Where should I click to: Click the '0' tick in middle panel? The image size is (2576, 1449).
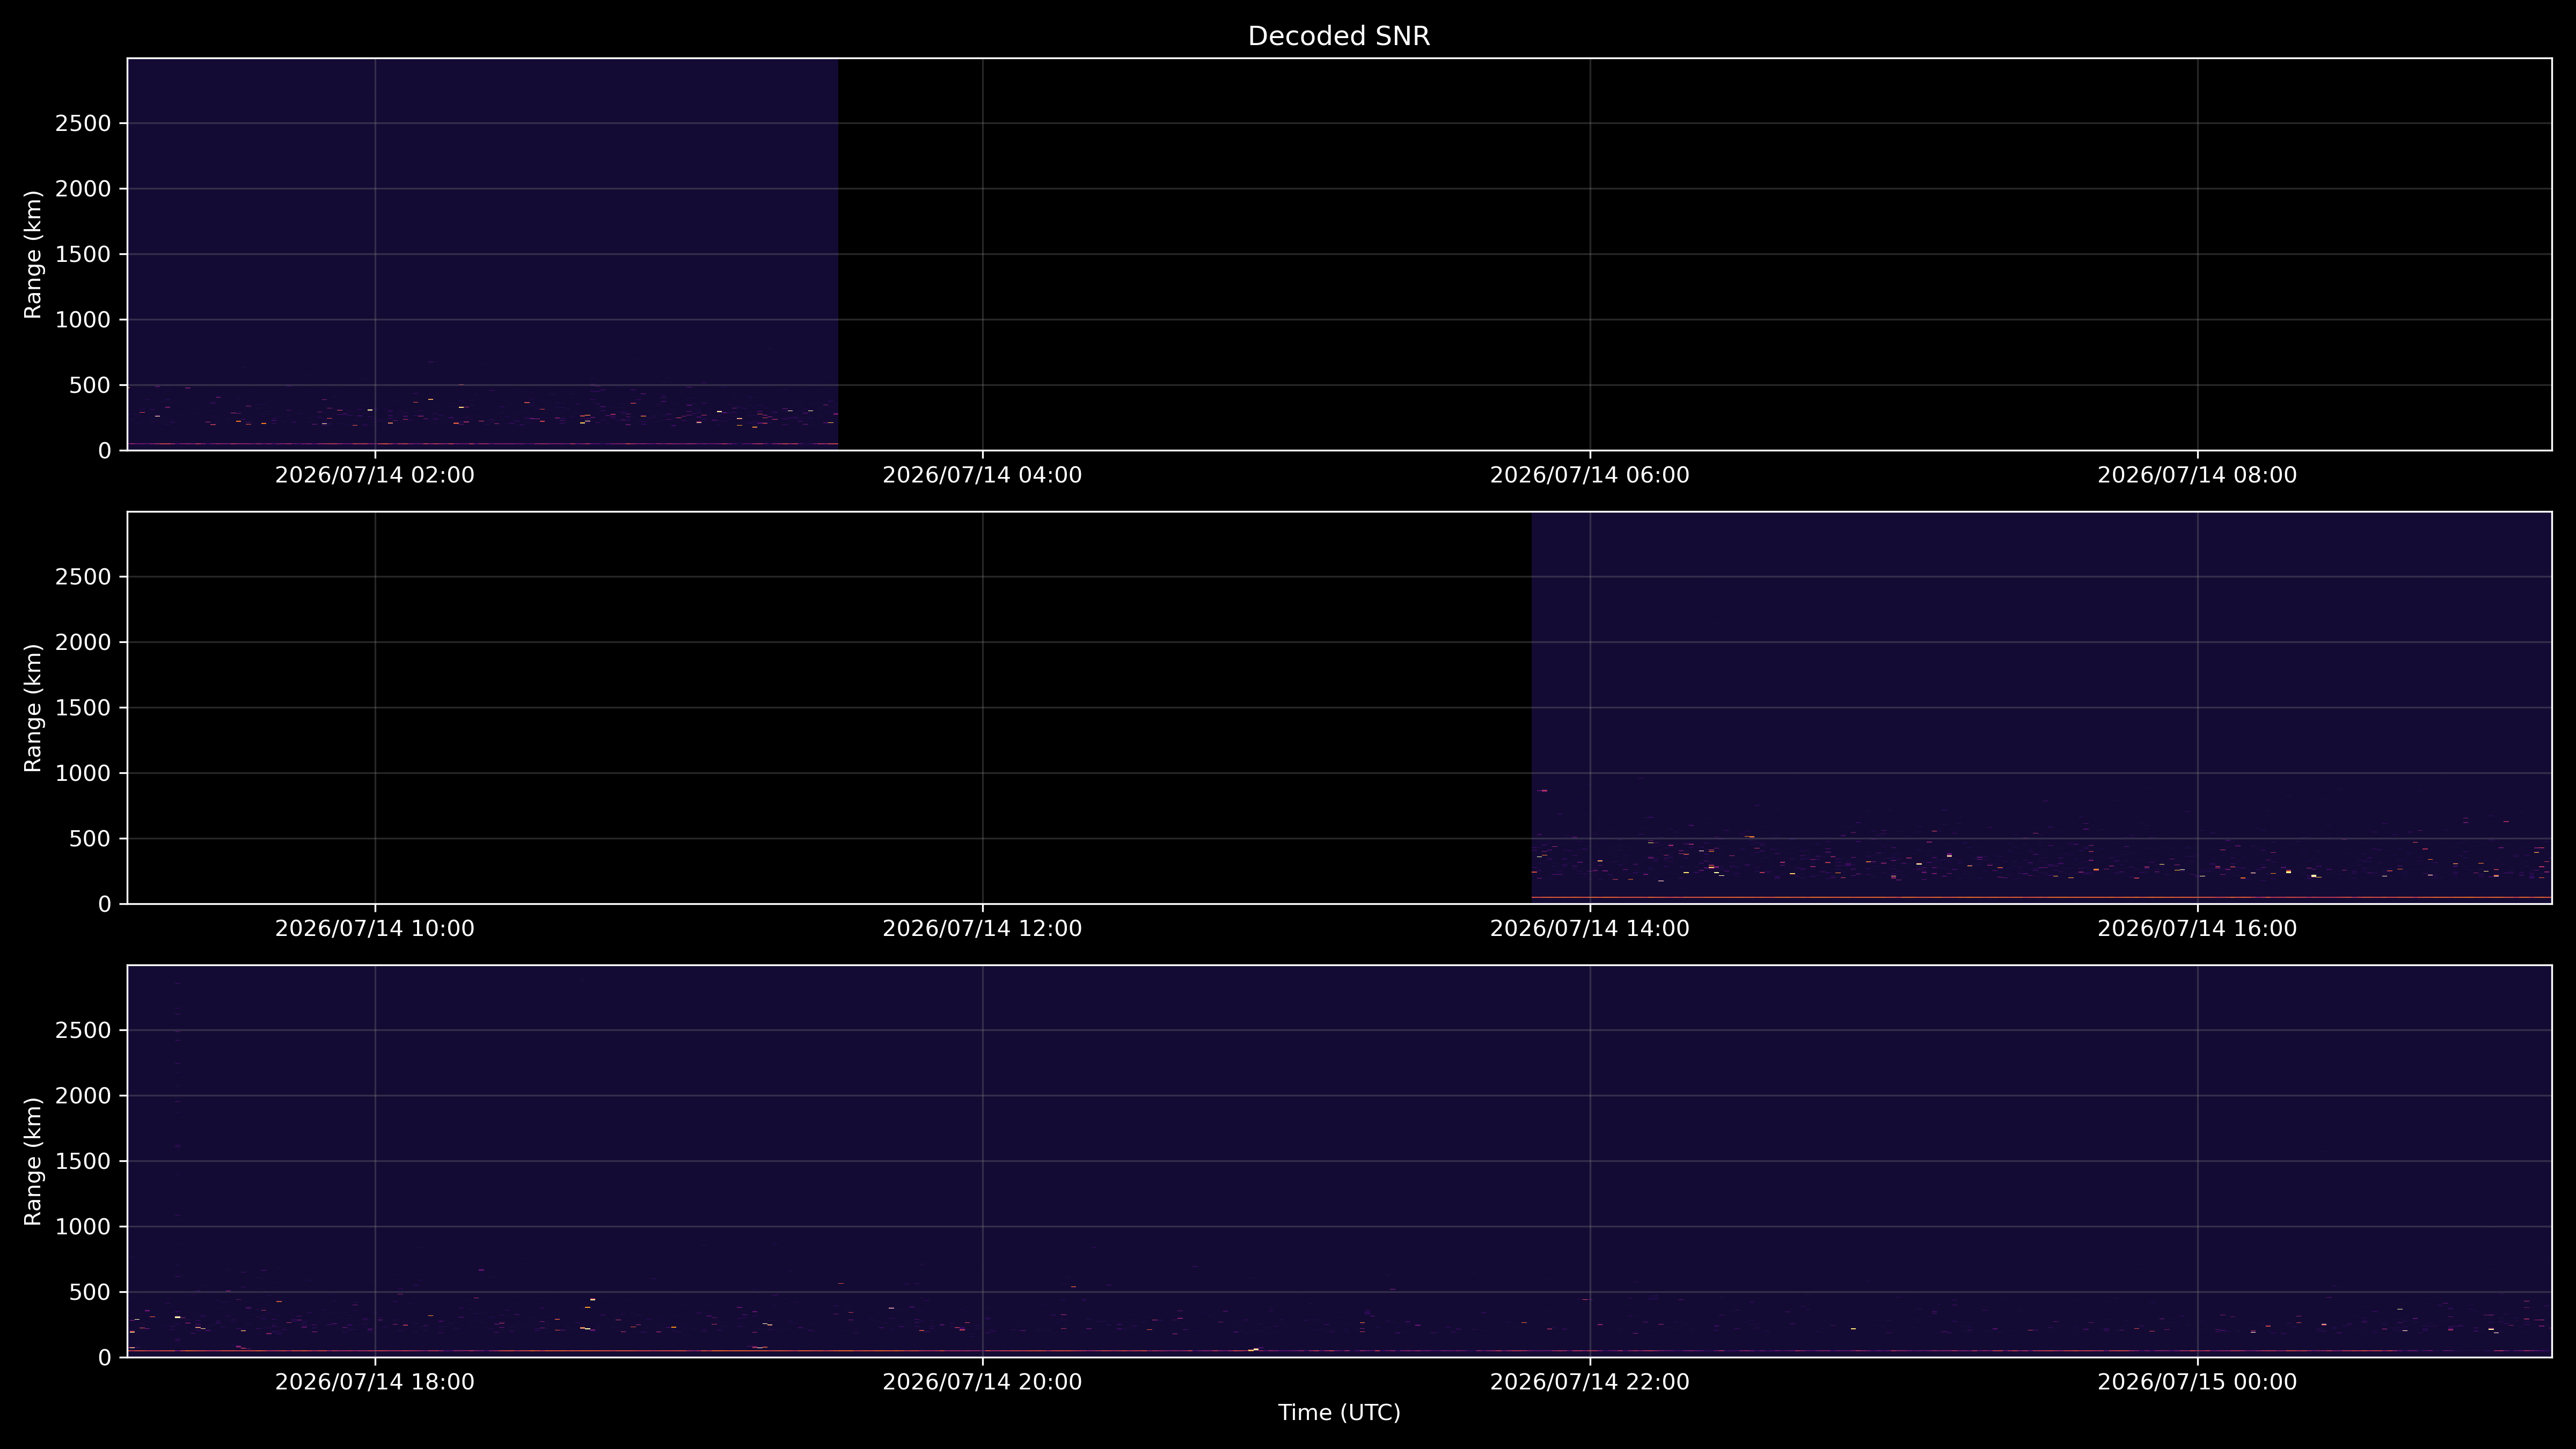[105, 904]
